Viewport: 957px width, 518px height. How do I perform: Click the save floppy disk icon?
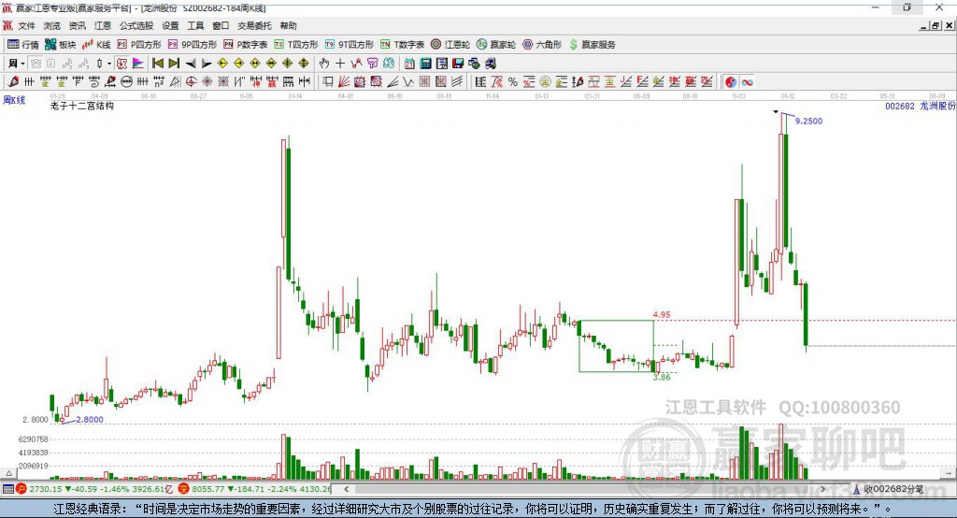(458, 64)
